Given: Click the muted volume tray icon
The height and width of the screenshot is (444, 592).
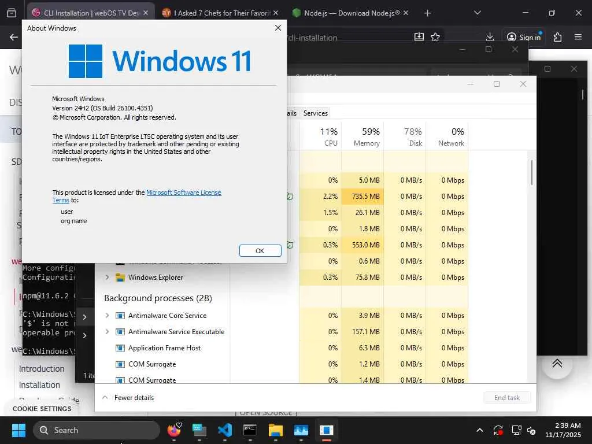Looking at the screenshot, I should pos(531,430).
